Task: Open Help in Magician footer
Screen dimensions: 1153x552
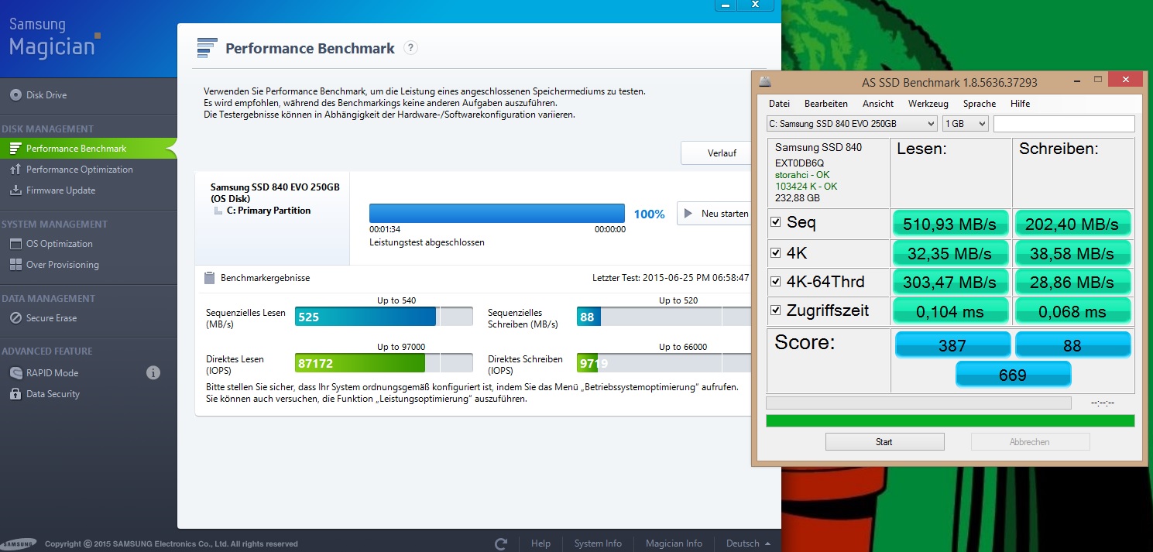Action: (x=540, y=543)
